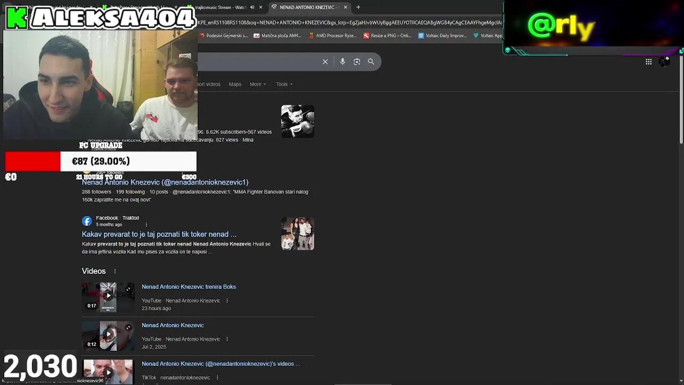Expand preview on the 0:17 video thumbnail
This screenshot has height=385, width=684.
128,289
